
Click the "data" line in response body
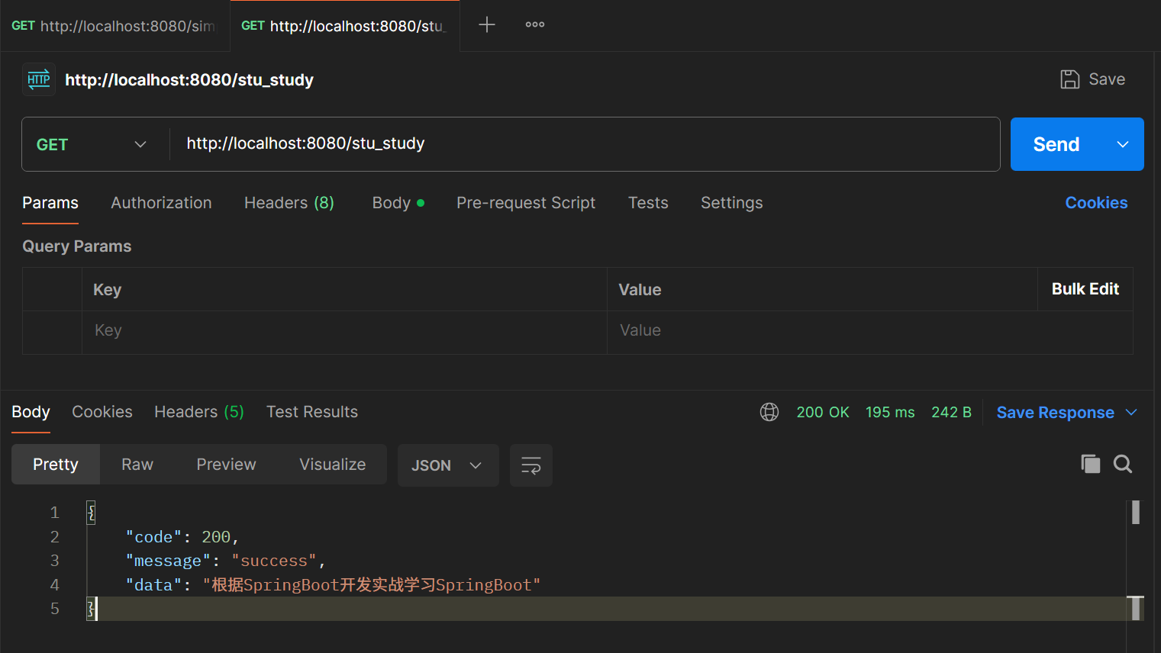[333, 585]
